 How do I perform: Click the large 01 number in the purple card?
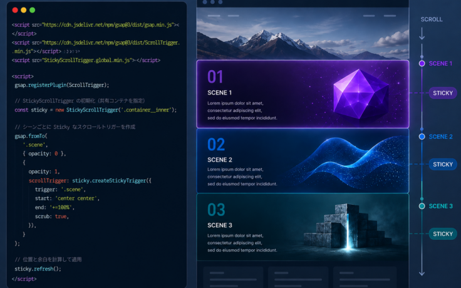215,77
